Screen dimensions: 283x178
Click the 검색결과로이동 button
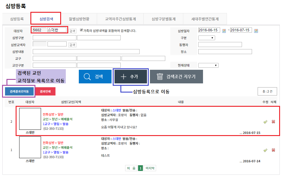pyautogui.click(x=19, y=91)
